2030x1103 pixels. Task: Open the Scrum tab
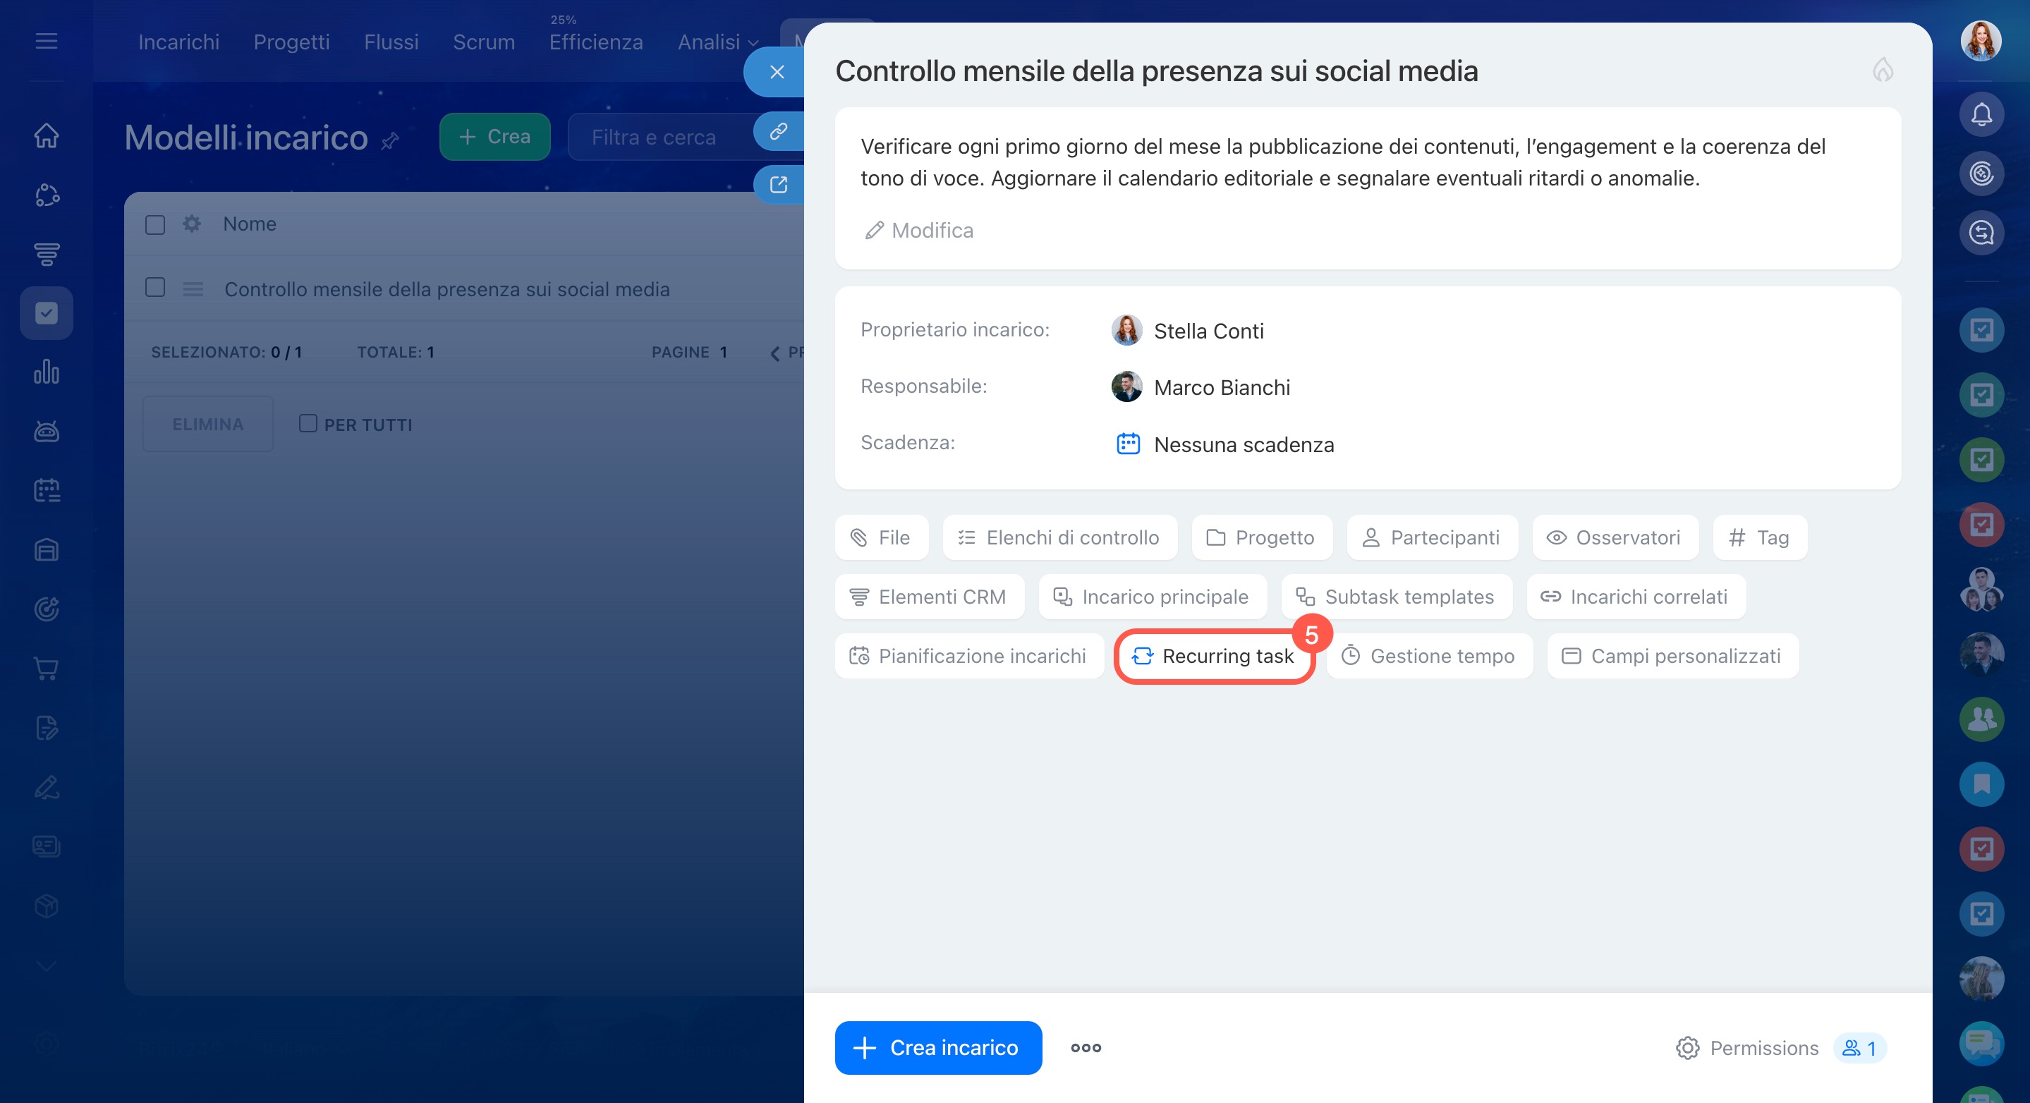coord(483,42)
